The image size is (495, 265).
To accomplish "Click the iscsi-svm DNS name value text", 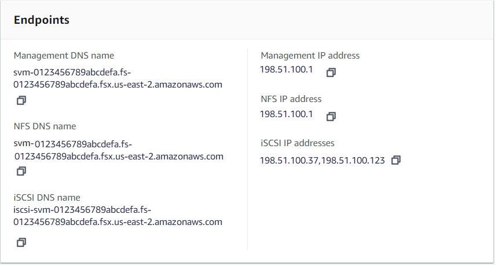I will pyautogui.click(x=118, y=216).
